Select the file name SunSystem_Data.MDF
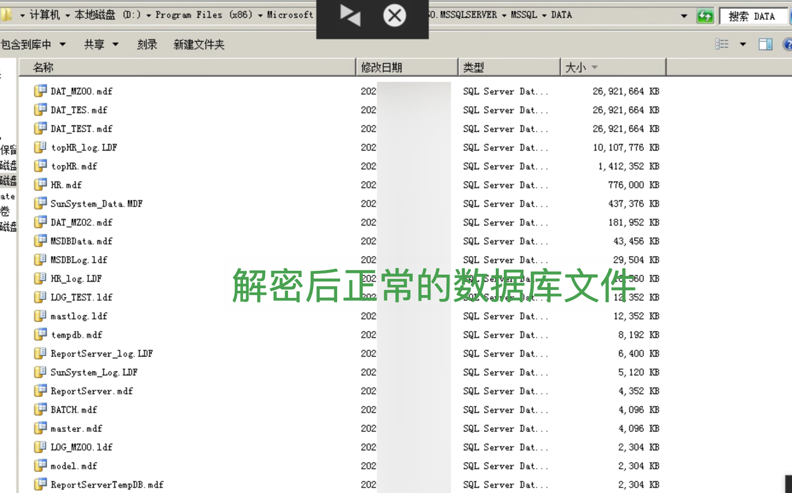 click(x=97, y=204)
